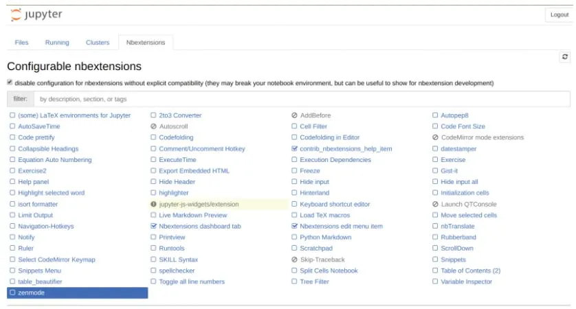Click the forbidden icon beside Launch QTConsole

[435, 205]
